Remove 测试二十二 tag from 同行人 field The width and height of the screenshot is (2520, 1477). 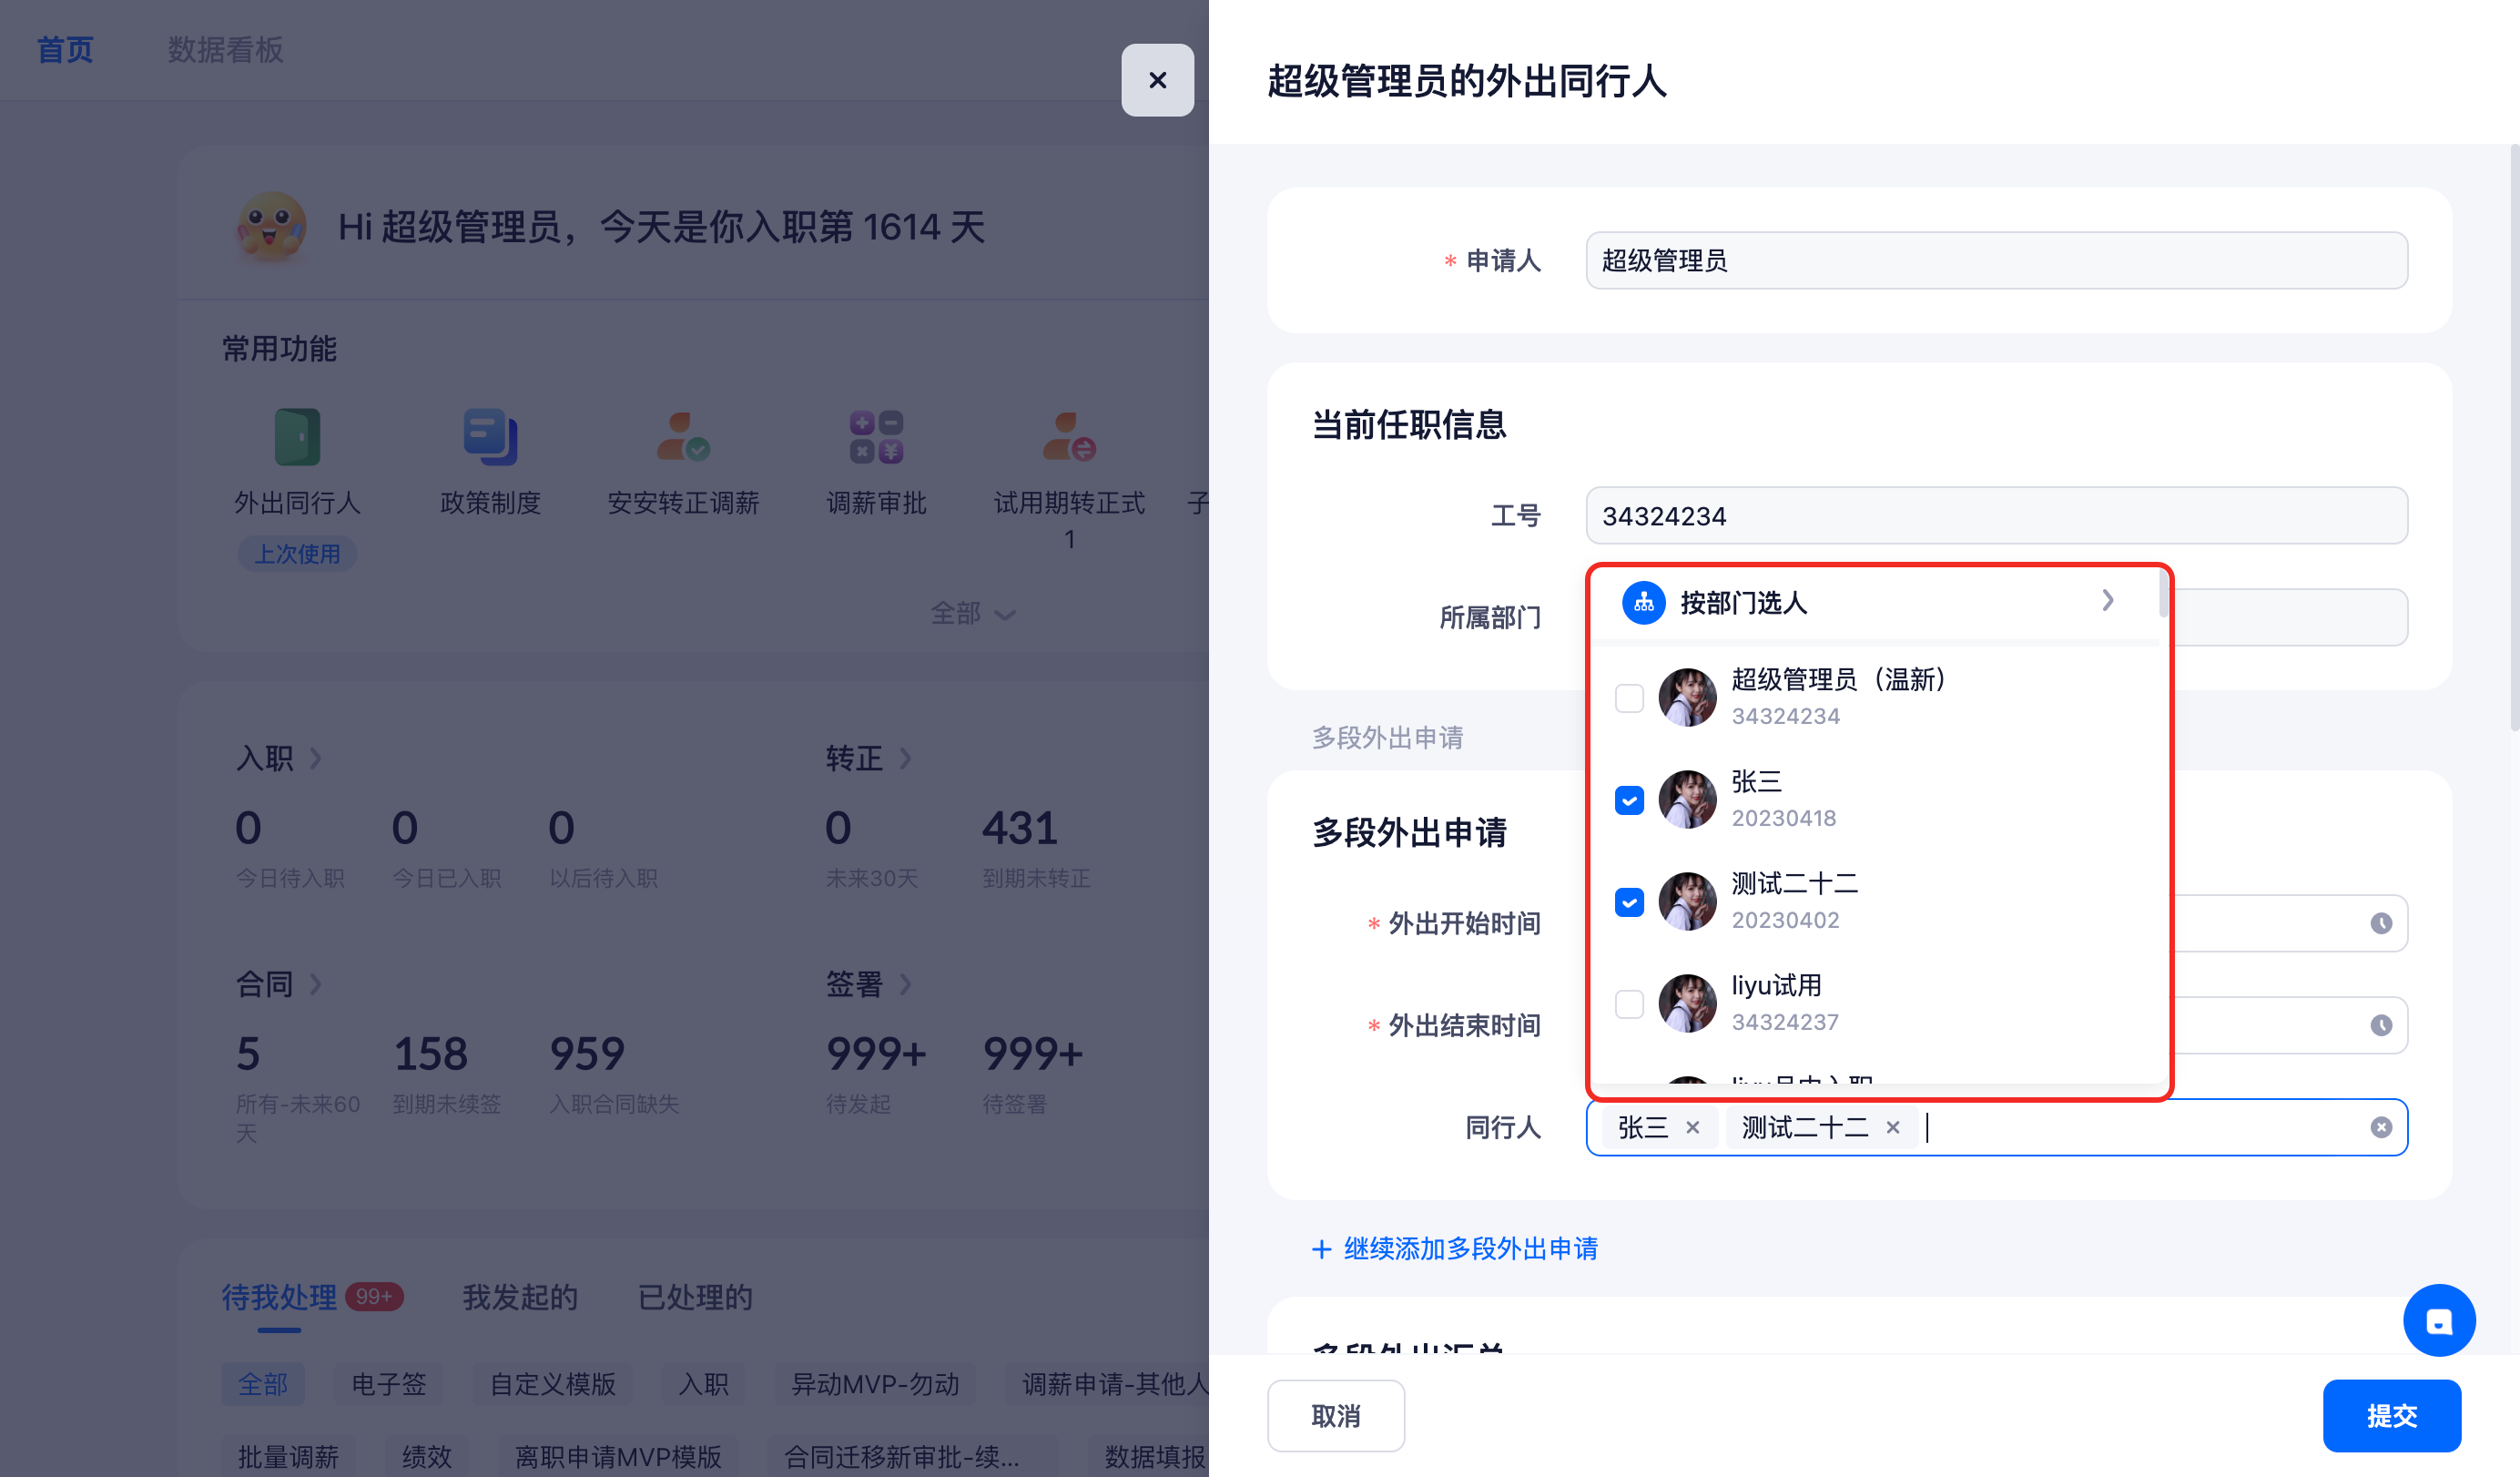tap(1893, 1127)
